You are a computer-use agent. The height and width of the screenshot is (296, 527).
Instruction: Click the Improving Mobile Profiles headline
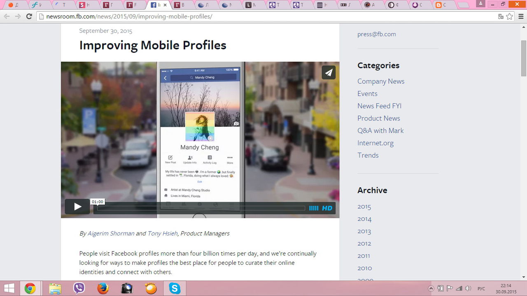pos(153,45)
